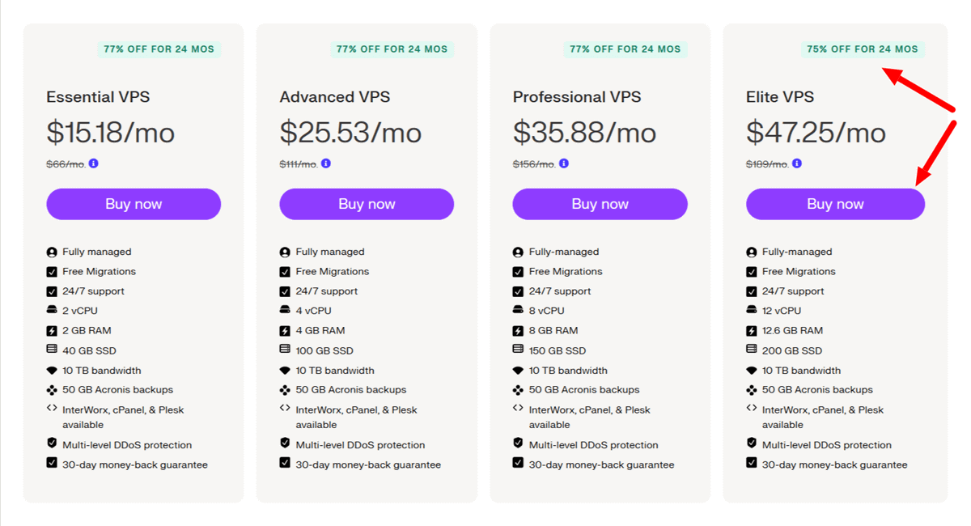This screenshot has width=971, height=526.
Task: Click the info icon beside the $66/mo strikethrough price
Action: pos(92,163)
